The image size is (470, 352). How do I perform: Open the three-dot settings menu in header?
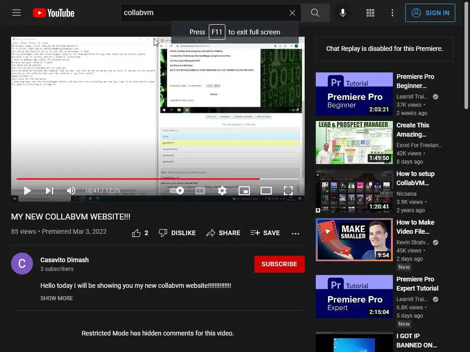coord(392,13)
